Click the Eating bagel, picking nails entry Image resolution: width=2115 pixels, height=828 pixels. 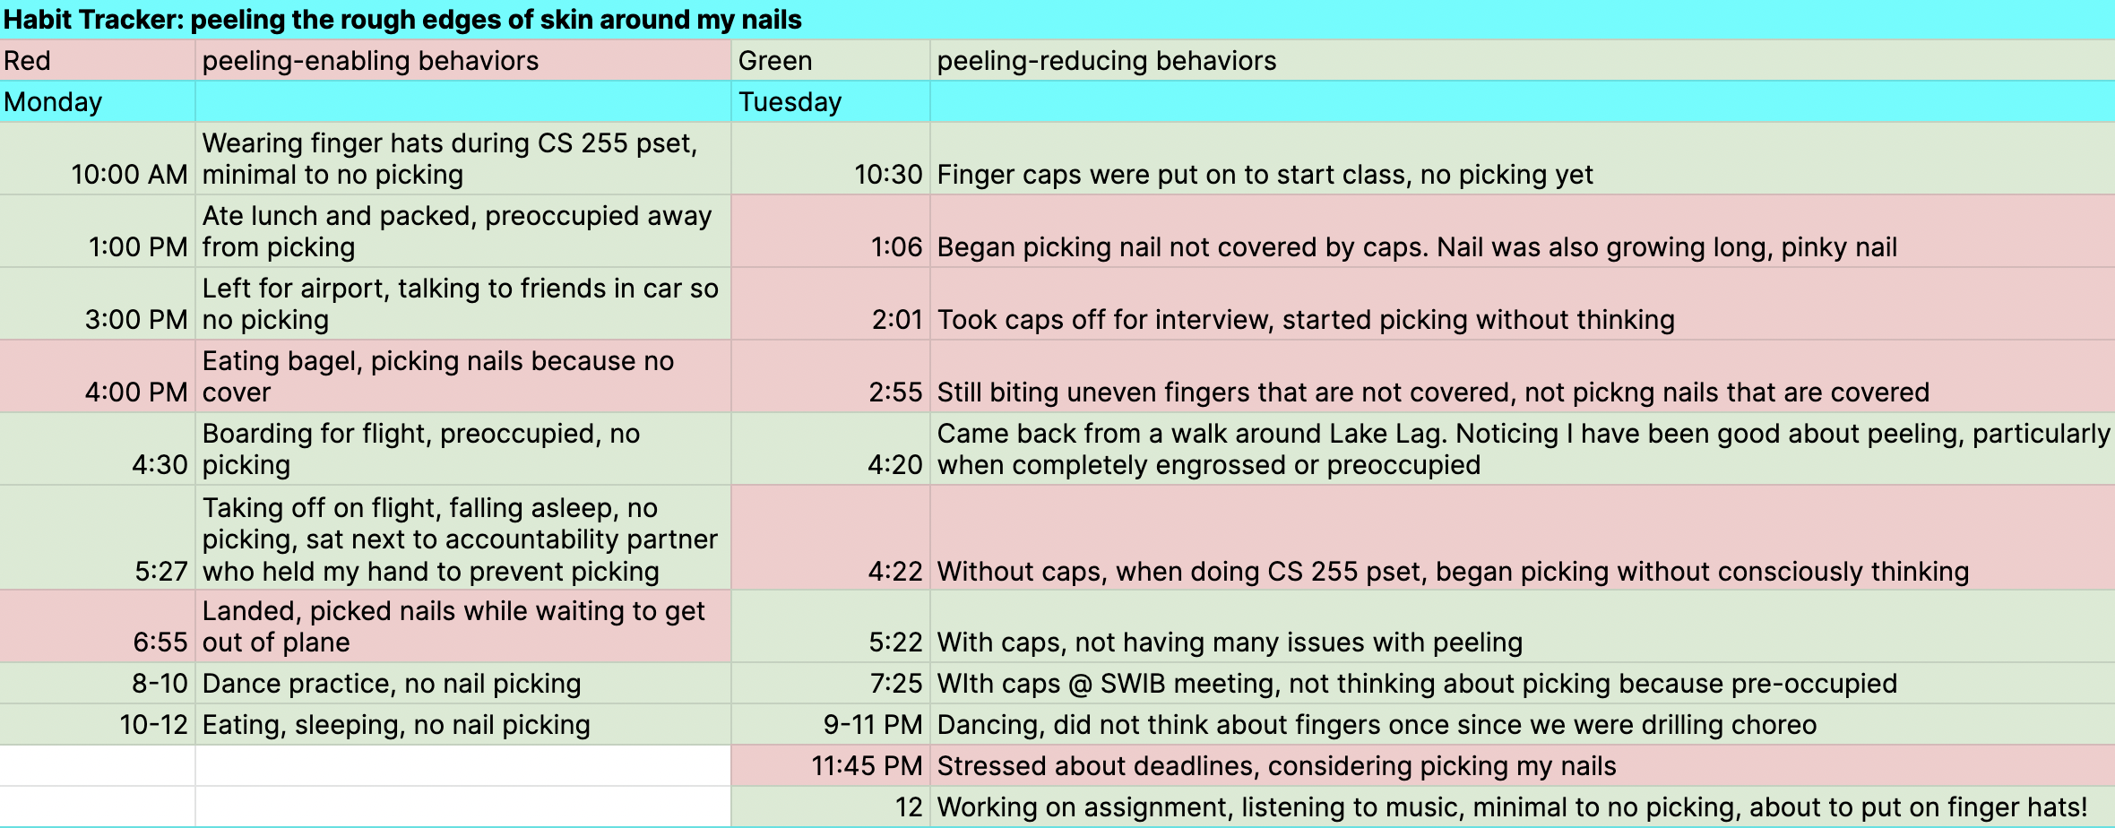[x=463, y=376]
